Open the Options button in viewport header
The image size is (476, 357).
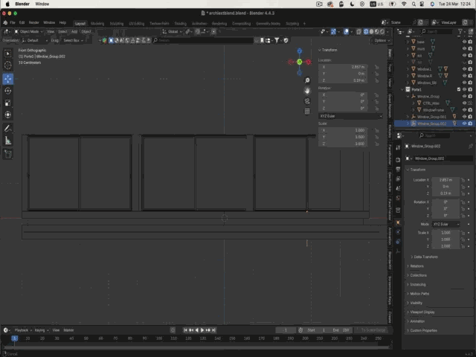pyautogui.click(x=381, y=40)
